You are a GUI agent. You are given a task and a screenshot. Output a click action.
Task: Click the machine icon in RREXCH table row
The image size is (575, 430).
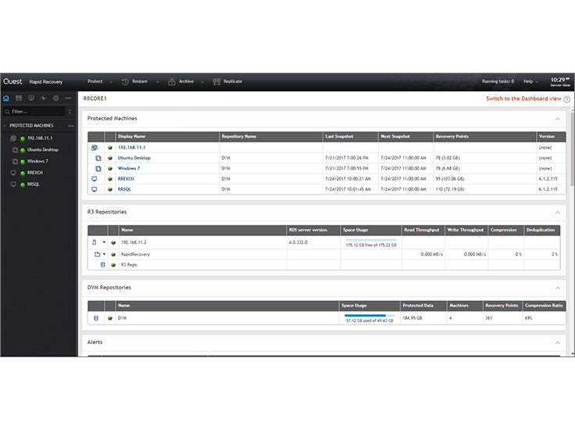tap(95, 179)
